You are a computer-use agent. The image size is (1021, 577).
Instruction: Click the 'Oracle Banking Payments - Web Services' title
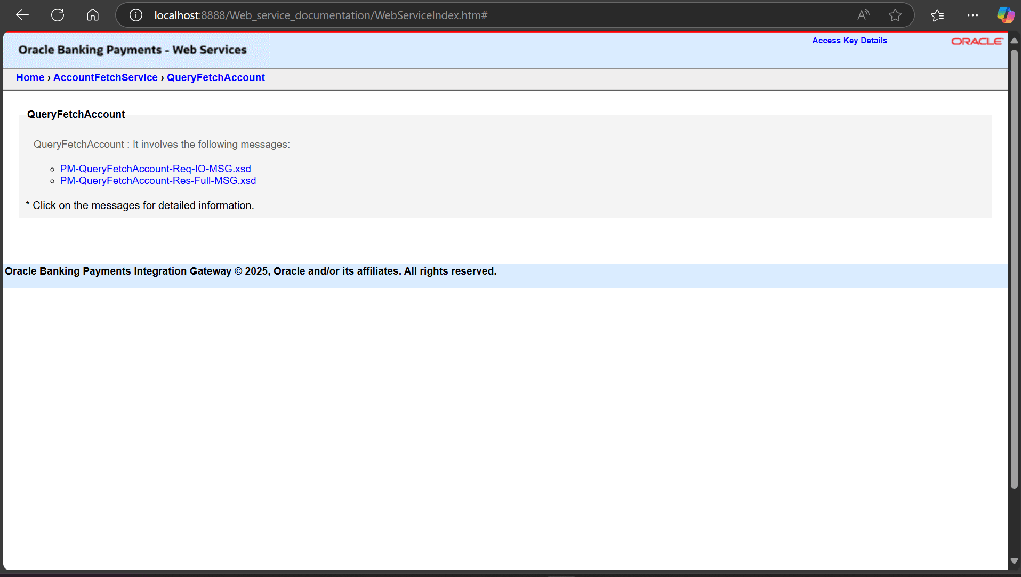point(132,50)
